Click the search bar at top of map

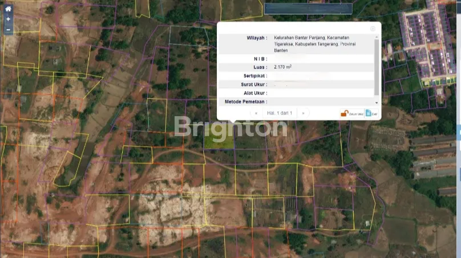[x=308, y=9]
